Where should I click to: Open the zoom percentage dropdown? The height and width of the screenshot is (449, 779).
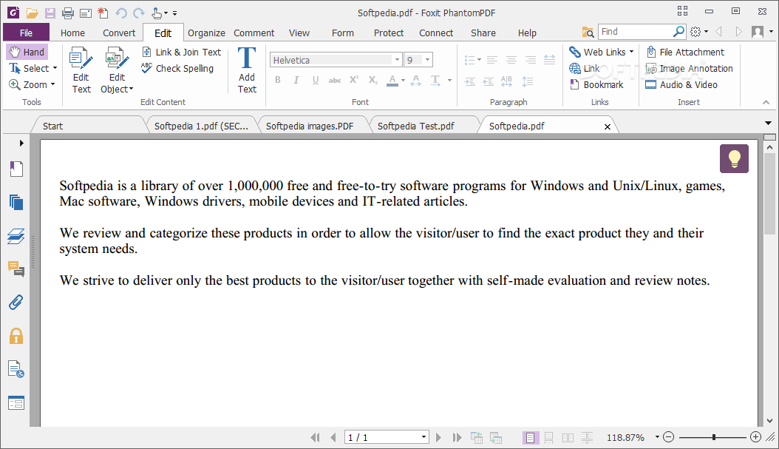(657, 438)
